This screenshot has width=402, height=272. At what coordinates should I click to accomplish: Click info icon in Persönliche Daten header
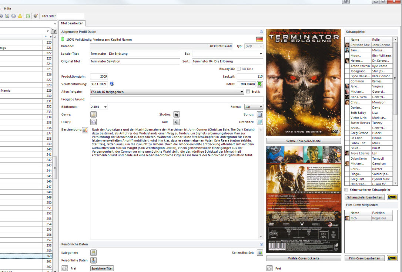click(x=261, y=244)
